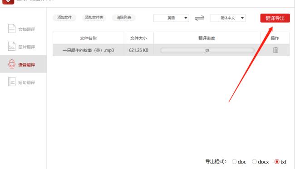Delete the mp3 file with trash icon

tap(275, 50)
